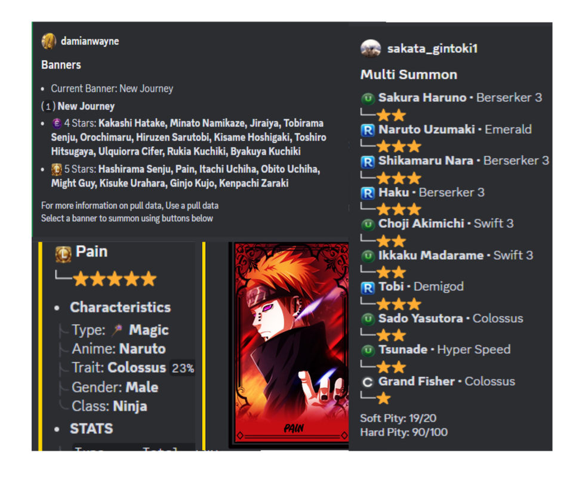Image resolution: width=579 pixels, height=477 pixels.
Task: Click the purple E rarity icon beside 4 Stars
Action: coord(57,123)
